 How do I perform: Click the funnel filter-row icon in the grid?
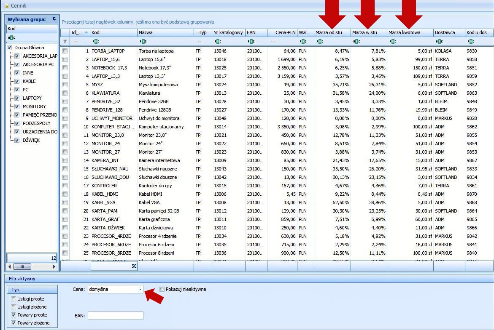pyautogui.click(x=65, y=41)
